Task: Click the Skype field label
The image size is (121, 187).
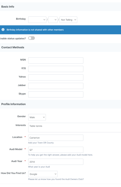Action: pyautogui.click(x=22, y=94)
